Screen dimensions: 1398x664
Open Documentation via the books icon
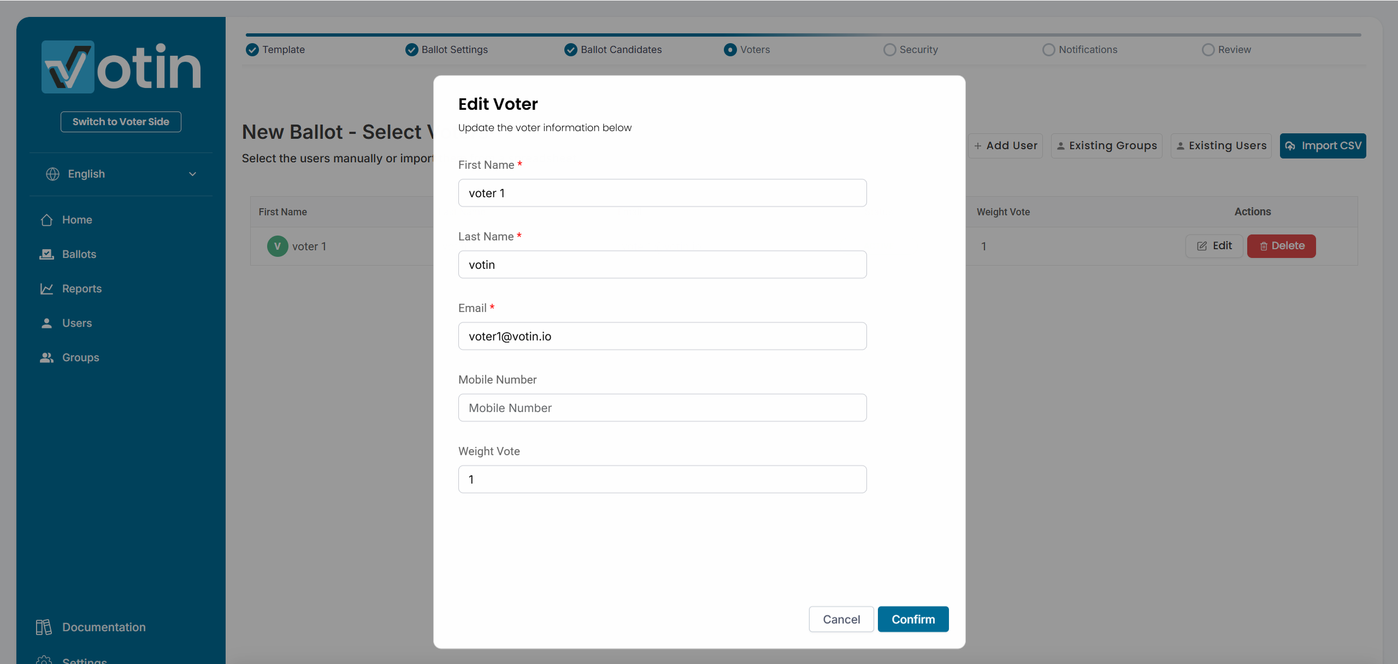click(x=44, y=627)
